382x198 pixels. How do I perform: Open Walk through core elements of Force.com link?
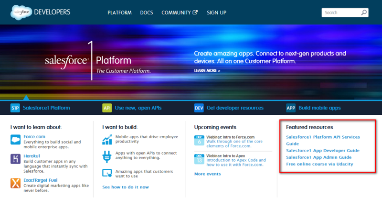234,143
